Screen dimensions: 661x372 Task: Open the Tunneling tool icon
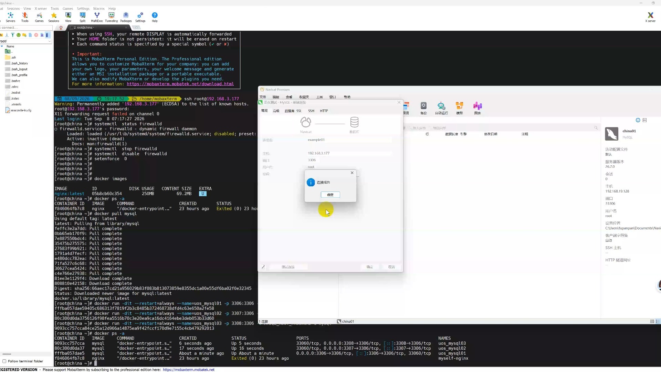tap(111, 17)
